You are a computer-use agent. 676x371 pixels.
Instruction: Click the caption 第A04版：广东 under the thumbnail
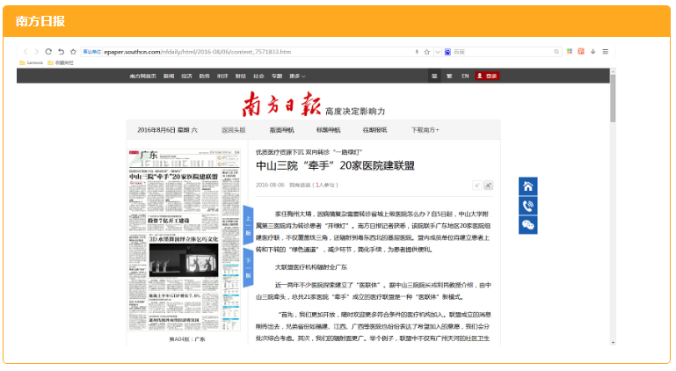[186, 339]
